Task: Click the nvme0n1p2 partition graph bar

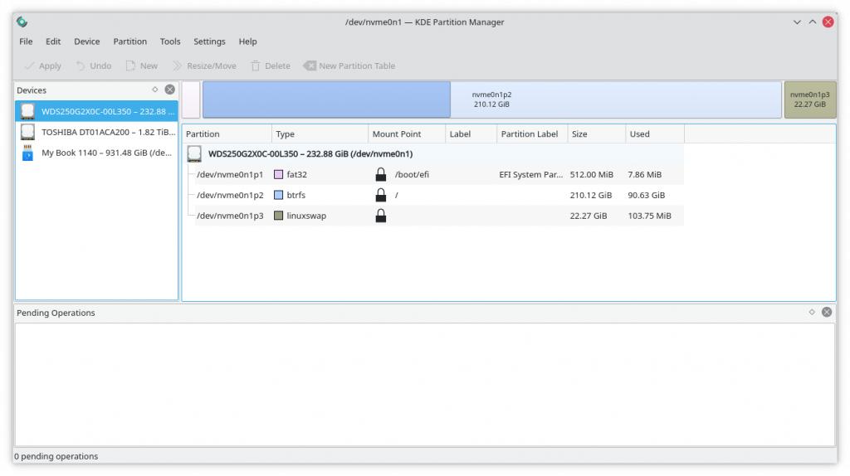Action: [491, 100]
